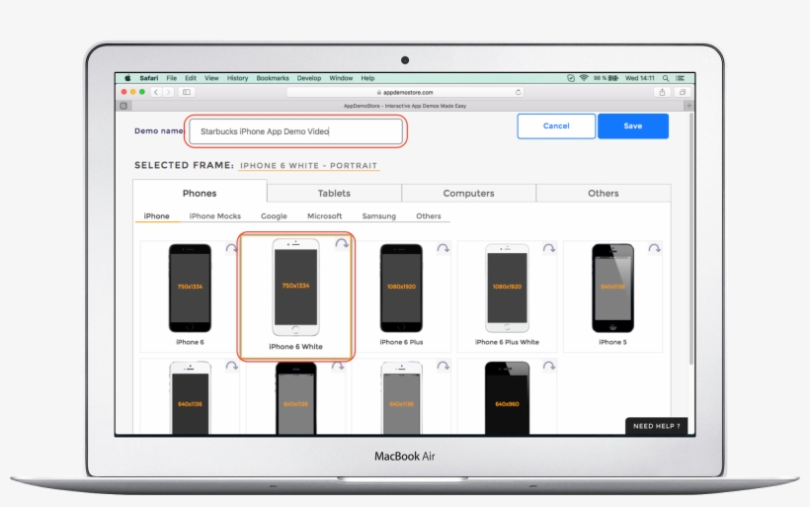The width and height of the screenshot is (810, 507).
Task: Open a new Safari tab
Action: (688, 106)
